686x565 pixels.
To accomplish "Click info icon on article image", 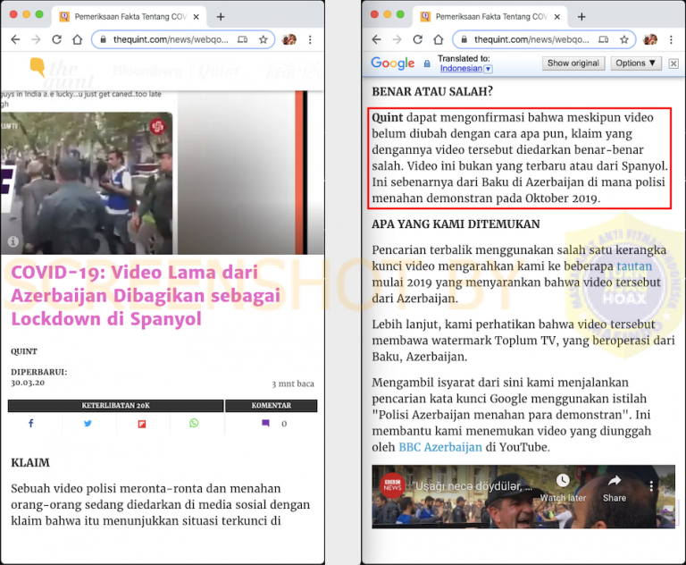I will [x=13, y=241].
